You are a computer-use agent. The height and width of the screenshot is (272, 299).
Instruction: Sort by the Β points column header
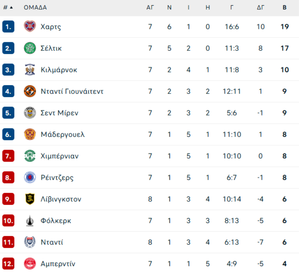point(284,8)
